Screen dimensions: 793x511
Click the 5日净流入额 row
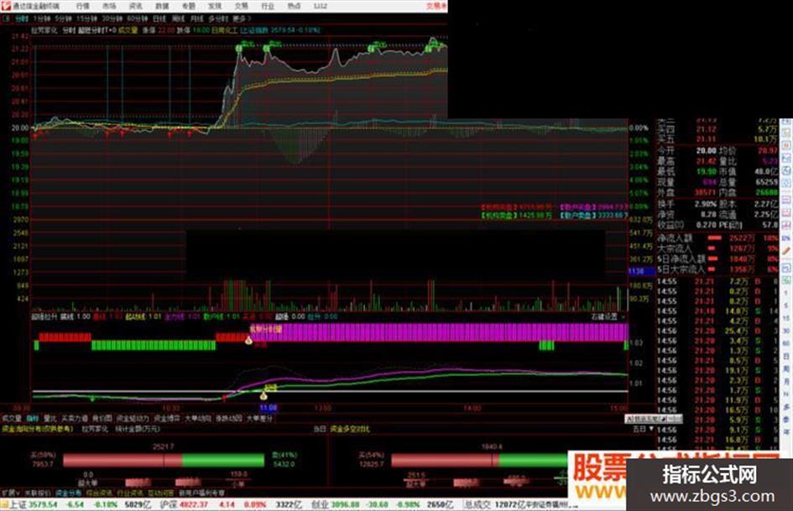click(717, 259)
